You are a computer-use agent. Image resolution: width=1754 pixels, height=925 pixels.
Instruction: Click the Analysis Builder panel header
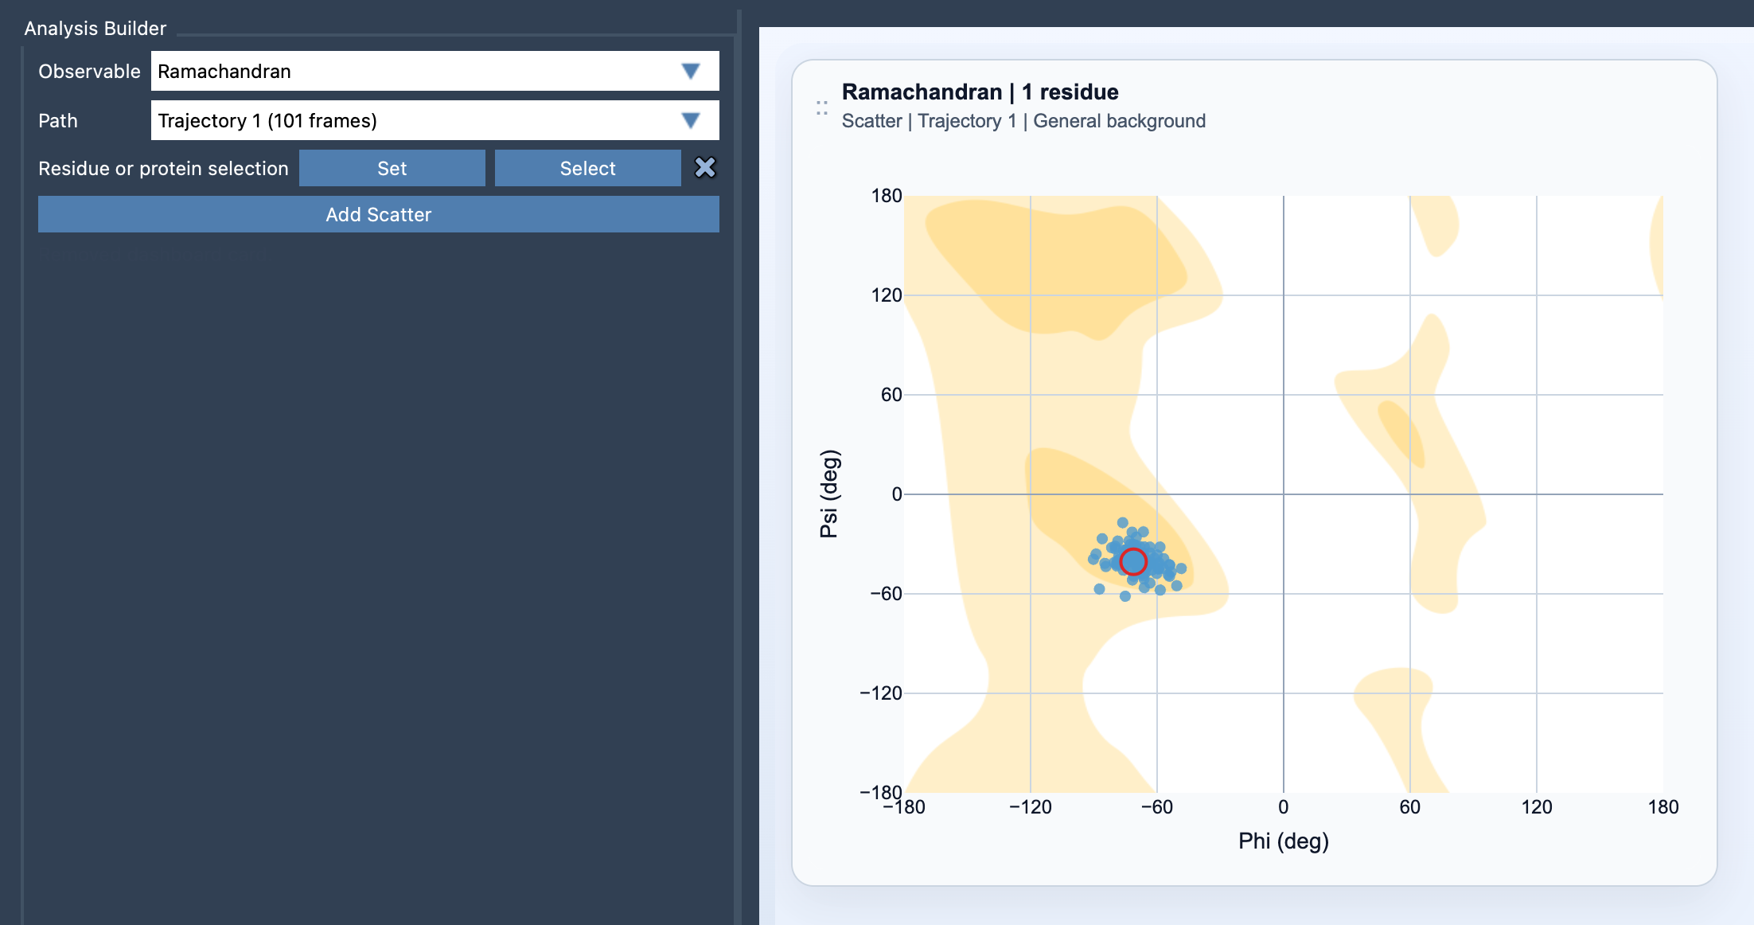pos(95,27)
